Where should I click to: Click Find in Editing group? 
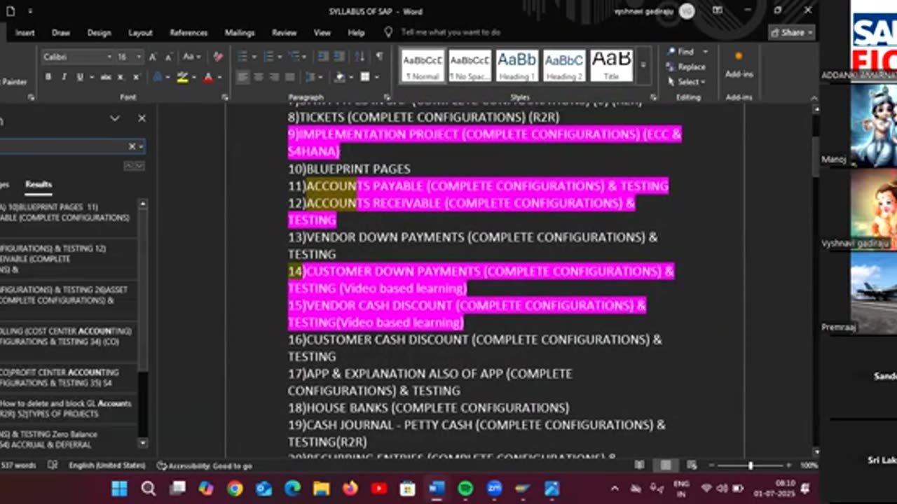point(682,52)
